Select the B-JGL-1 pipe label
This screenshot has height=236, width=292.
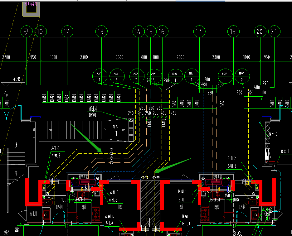(239, 233)
